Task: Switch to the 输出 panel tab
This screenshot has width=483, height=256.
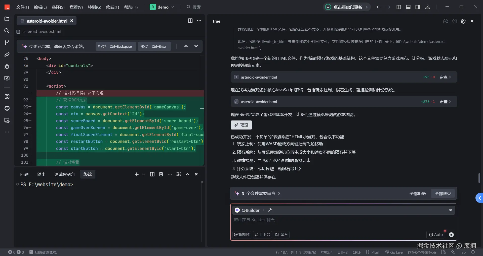Action: point(41,174)
